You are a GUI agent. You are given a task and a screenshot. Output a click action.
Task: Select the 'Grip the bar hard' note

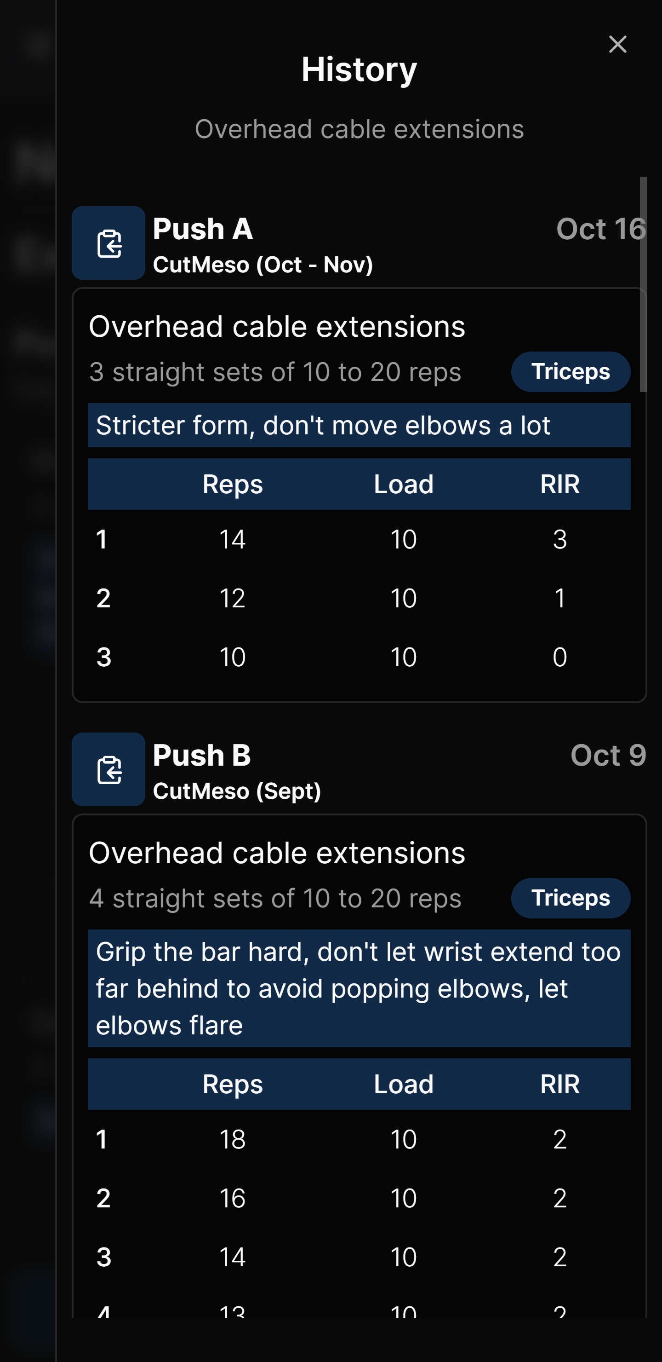click(359, 987)
